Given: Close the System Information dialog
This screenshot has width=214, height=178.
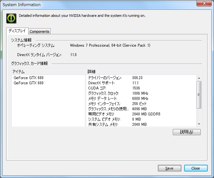Looking at the screenshot, I should point(196,168).
